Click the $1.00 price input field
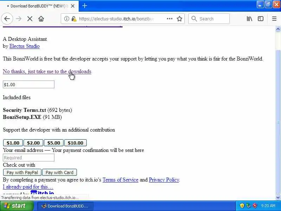281x211 pixels. 28,84
